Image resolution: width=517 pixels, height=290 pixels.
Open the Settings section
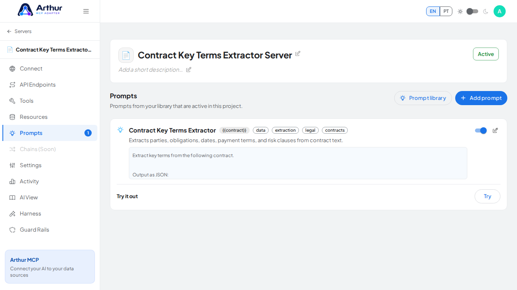point(50,165)
